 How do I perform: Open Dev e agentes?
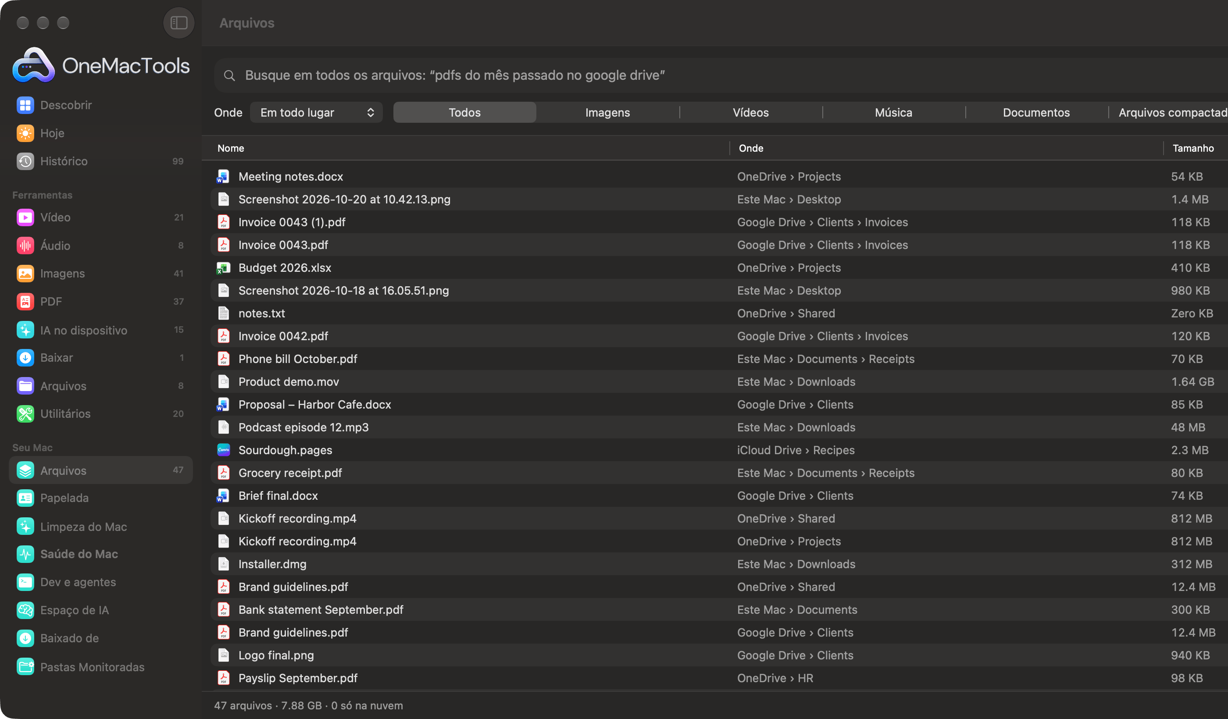tap(101, 582)
